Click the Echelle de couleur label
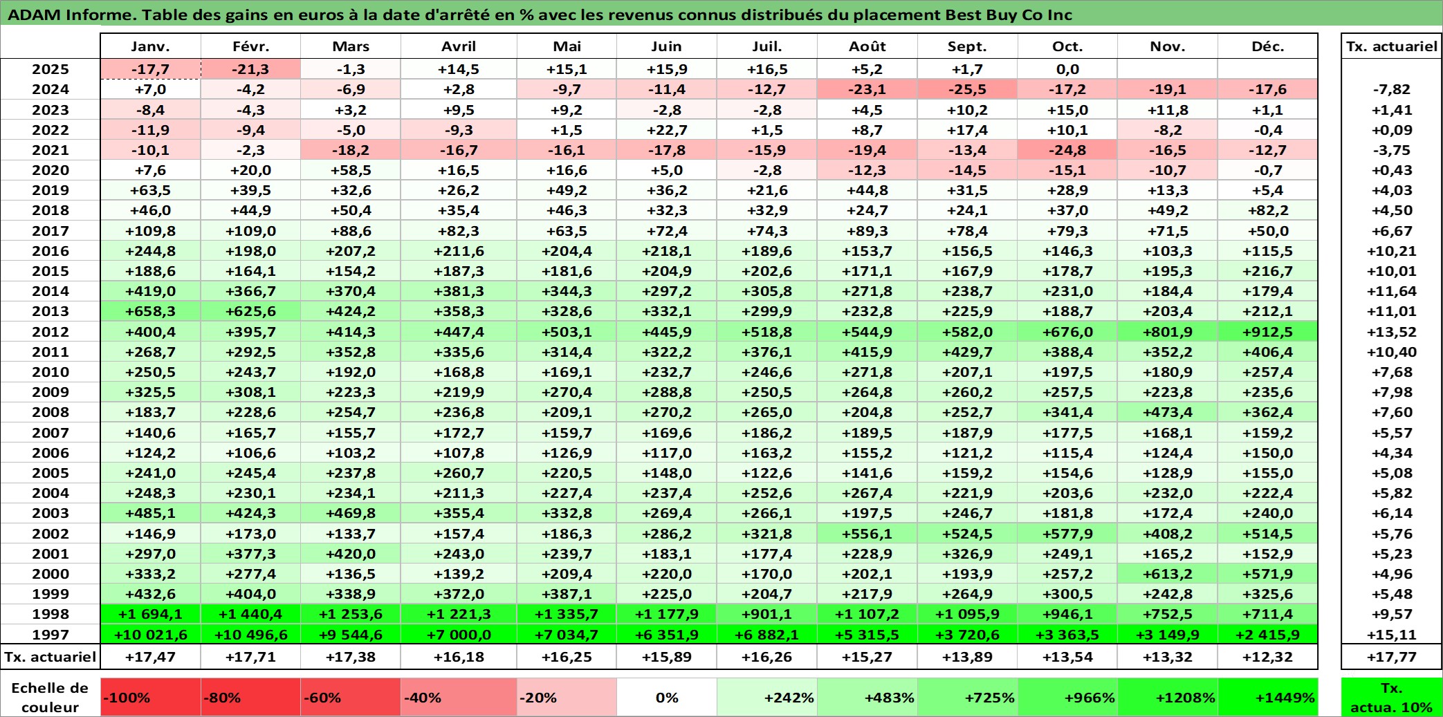The width and height of the screenshot is (1443, 717). 50,697
